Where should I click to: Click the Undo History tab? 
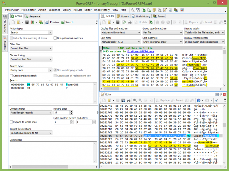[x=141, y=16]
